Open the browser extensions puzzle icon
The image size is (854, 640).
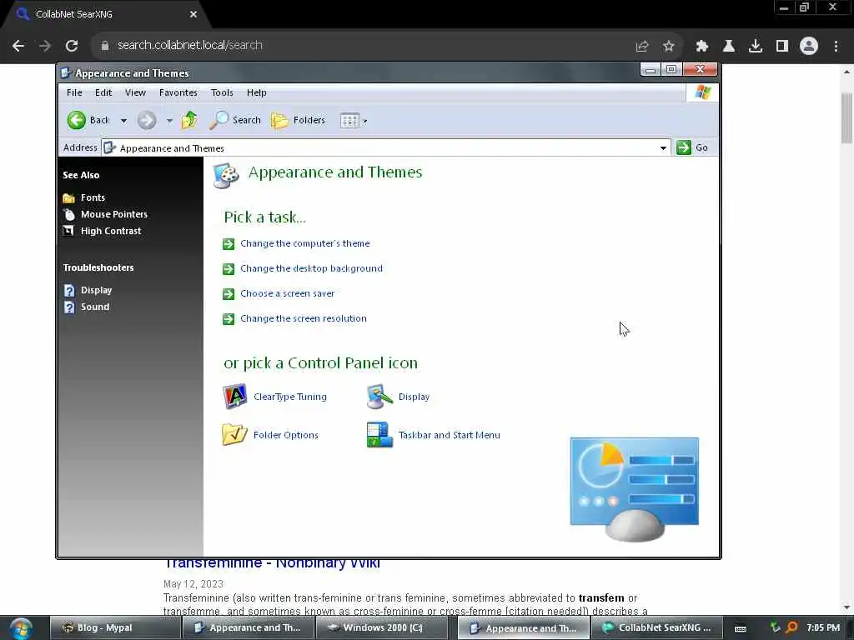pos(702,46)
